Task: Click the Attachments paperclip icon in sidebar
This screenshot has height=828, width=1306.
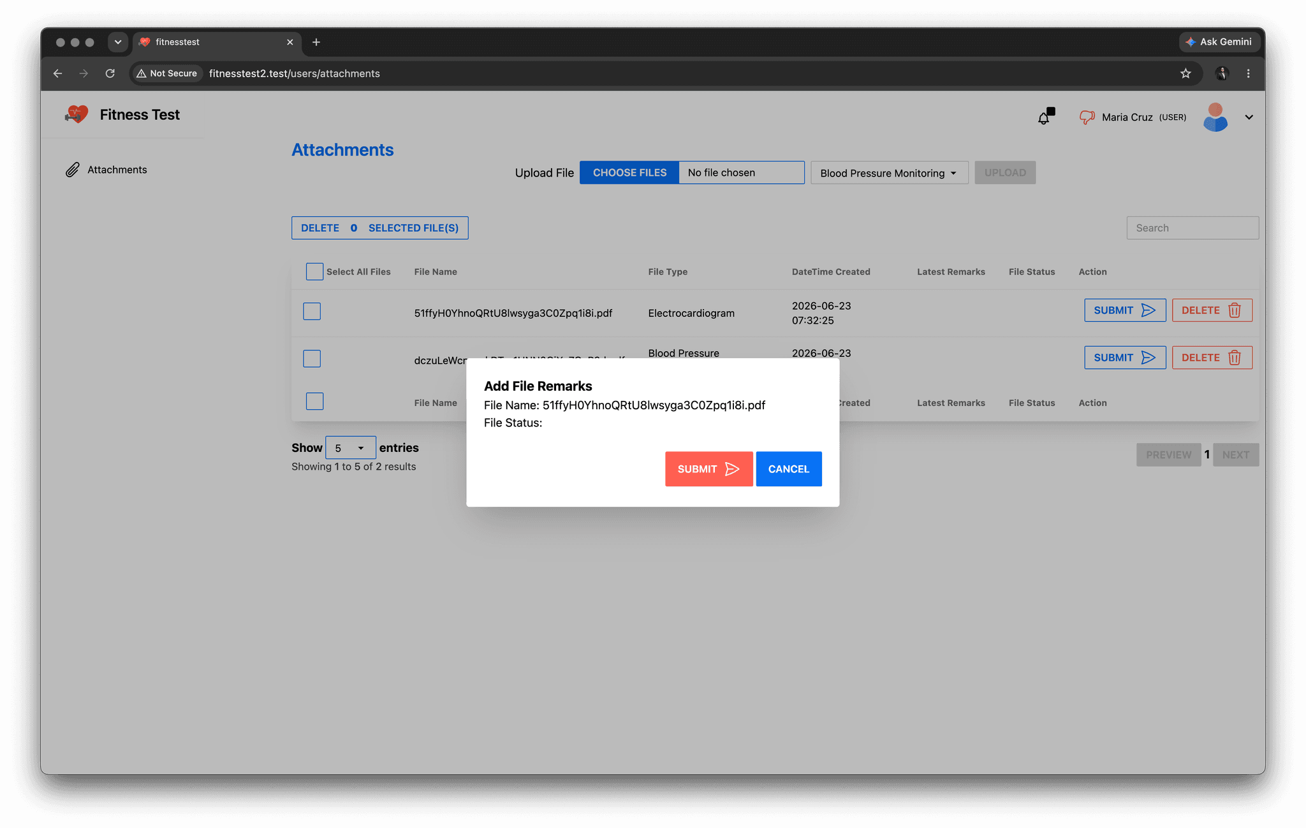Action: tap(73, 170)
